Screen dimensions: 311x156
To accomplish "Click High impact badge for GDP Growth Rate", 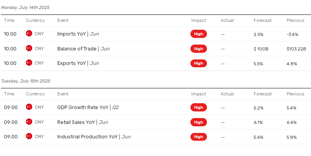I will coord(199,108).
